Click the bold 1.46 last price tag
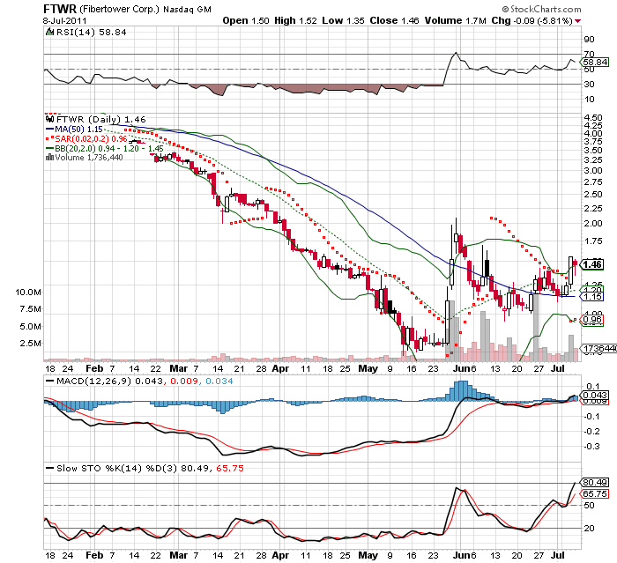The width and height of the screenshot is (617, 563). tap(592, 264)
